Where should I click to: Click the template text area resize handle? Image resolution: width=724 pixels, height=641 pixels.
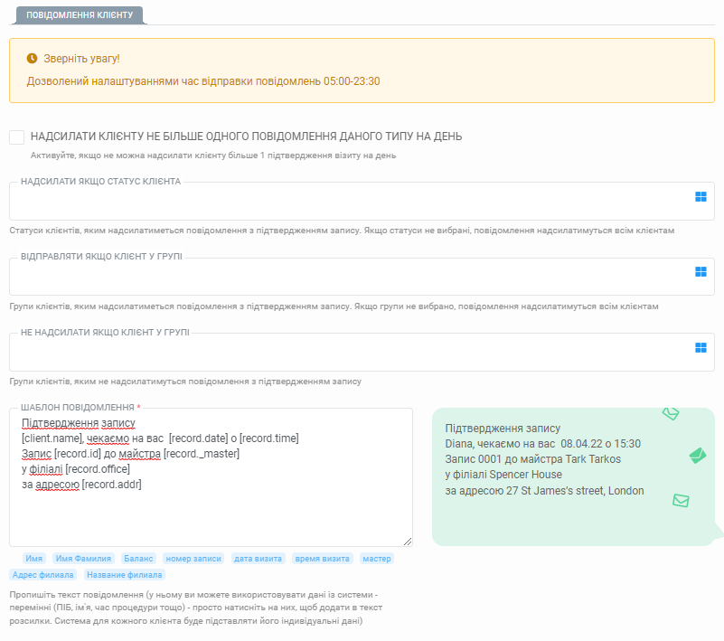(x=408, y=542)
